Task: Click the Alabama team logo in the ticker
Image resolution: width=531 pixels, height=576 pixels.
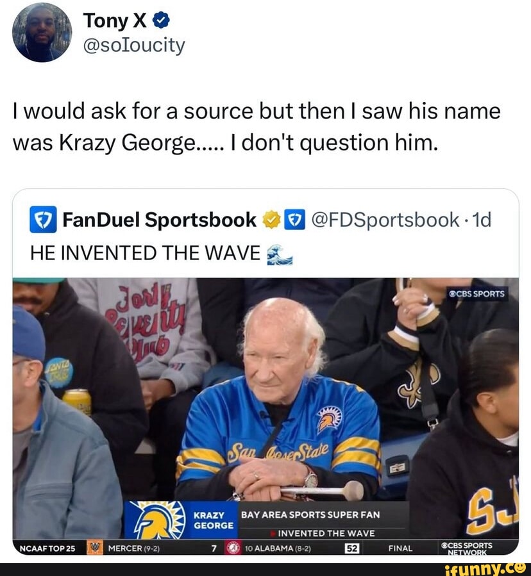Action: (x=233, y=548)
